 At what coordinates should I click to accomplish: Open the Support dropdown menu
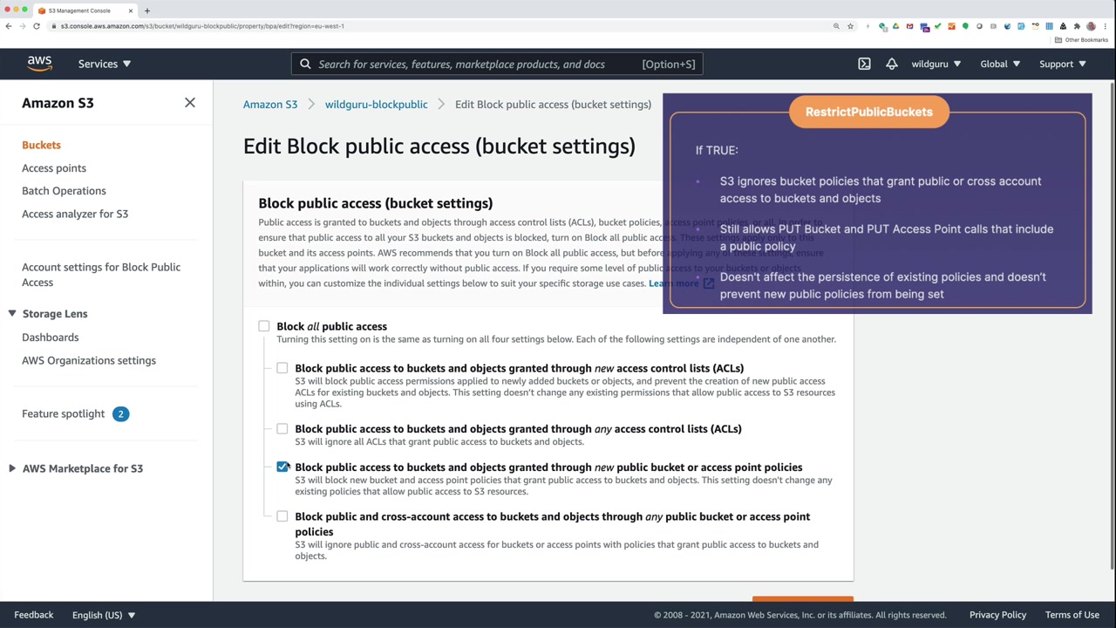click(1062, 64)
